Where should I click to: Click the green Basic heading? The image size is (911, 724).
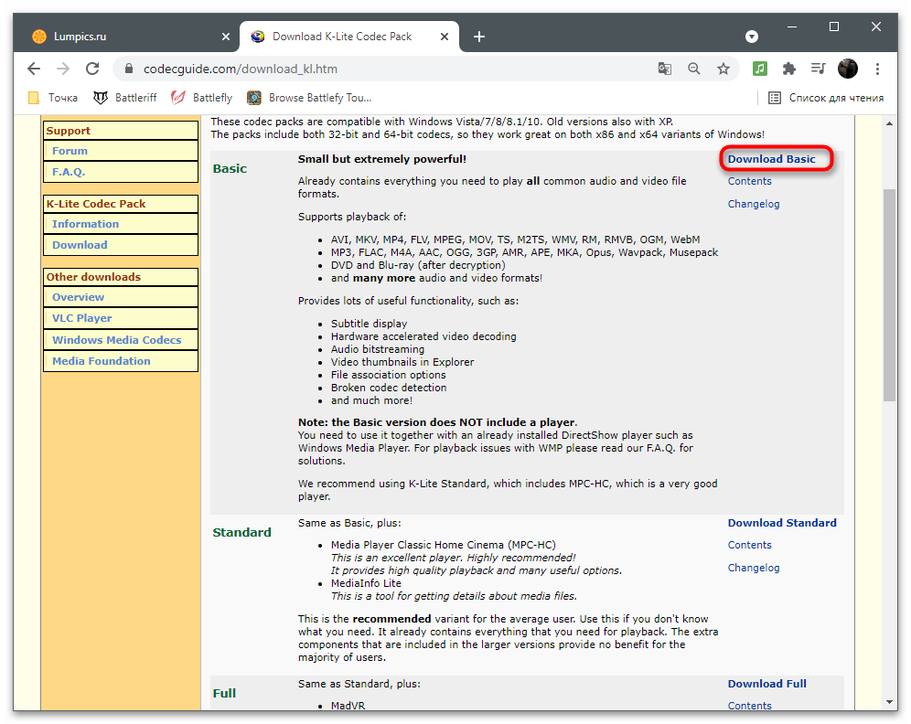[230, 169]
